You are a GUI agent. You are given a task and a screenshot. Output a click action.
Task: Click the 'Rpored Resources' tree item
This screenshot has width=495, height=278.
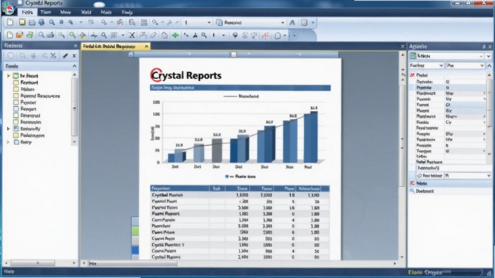pos(40,96)
